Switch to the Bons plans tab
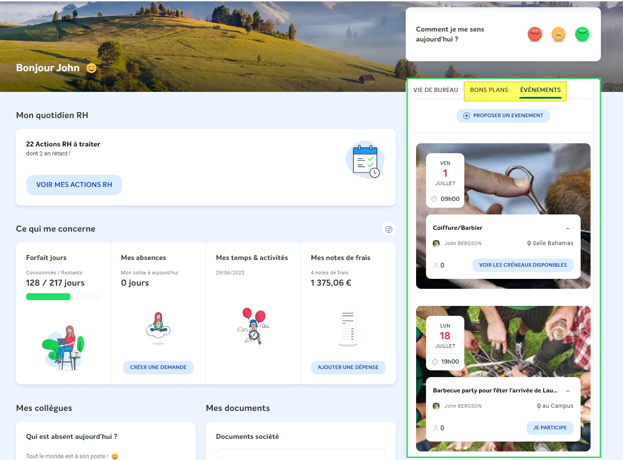The width and height of the screenshot is (623, 460). (489, 90)
